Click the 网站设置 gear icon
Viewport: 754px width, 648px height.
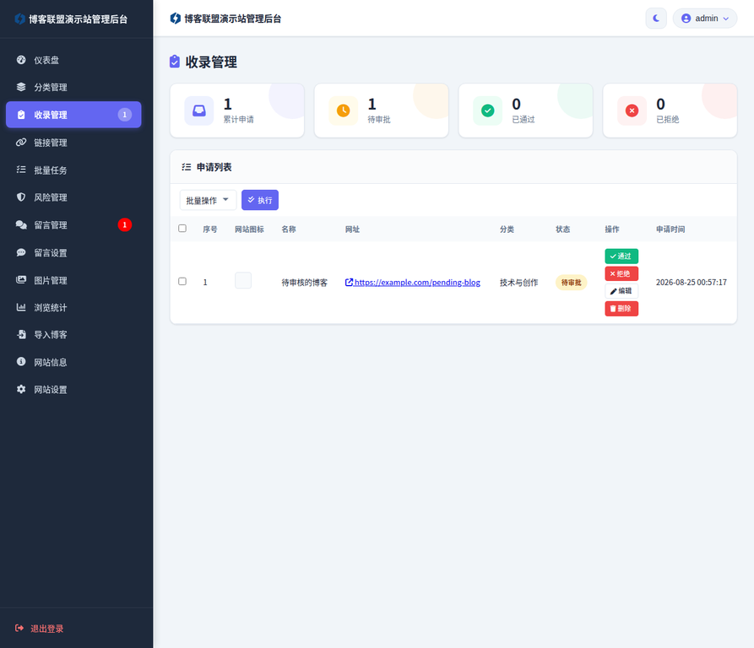[x=21, y=389]
